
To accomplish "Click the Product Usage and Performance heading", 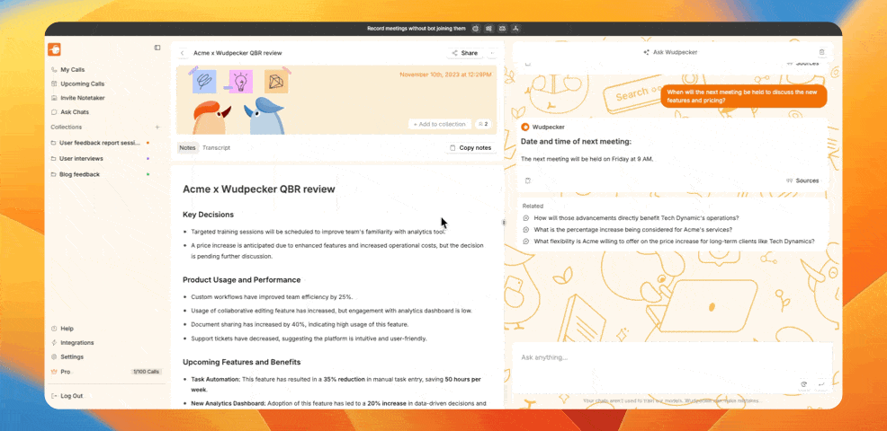I will 242,279.
